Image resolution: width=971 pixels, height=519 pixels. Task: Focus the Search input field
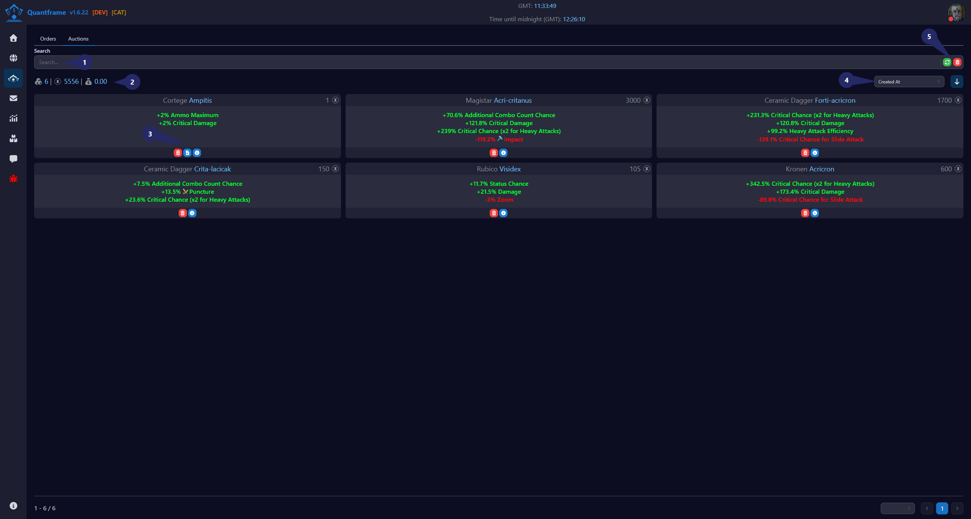point(487,62)
